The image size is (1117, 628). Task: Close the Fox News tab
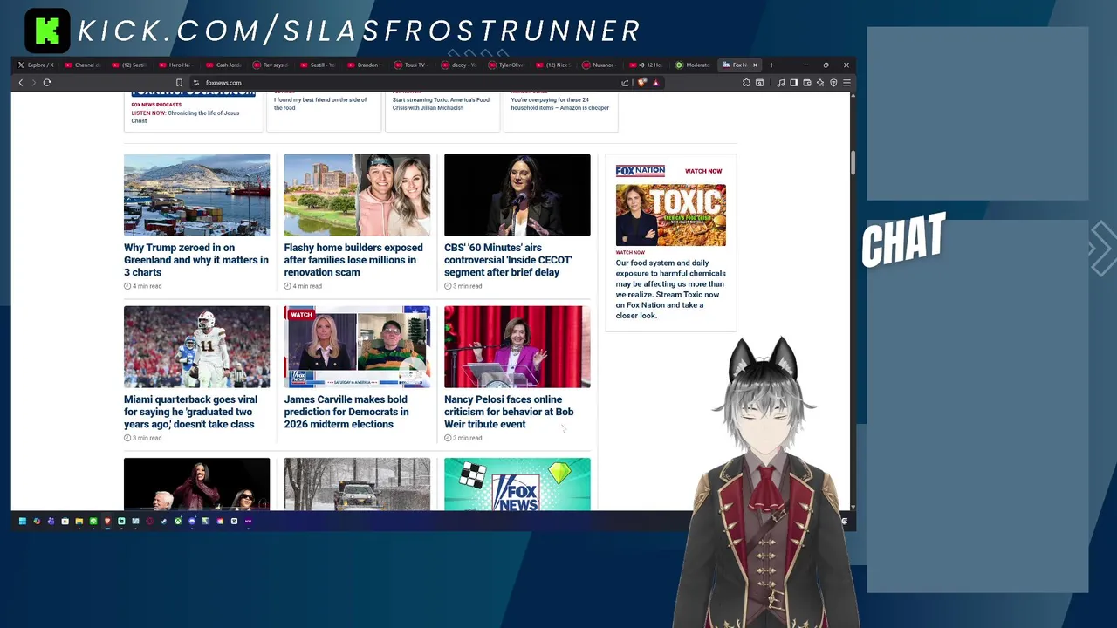755,65
